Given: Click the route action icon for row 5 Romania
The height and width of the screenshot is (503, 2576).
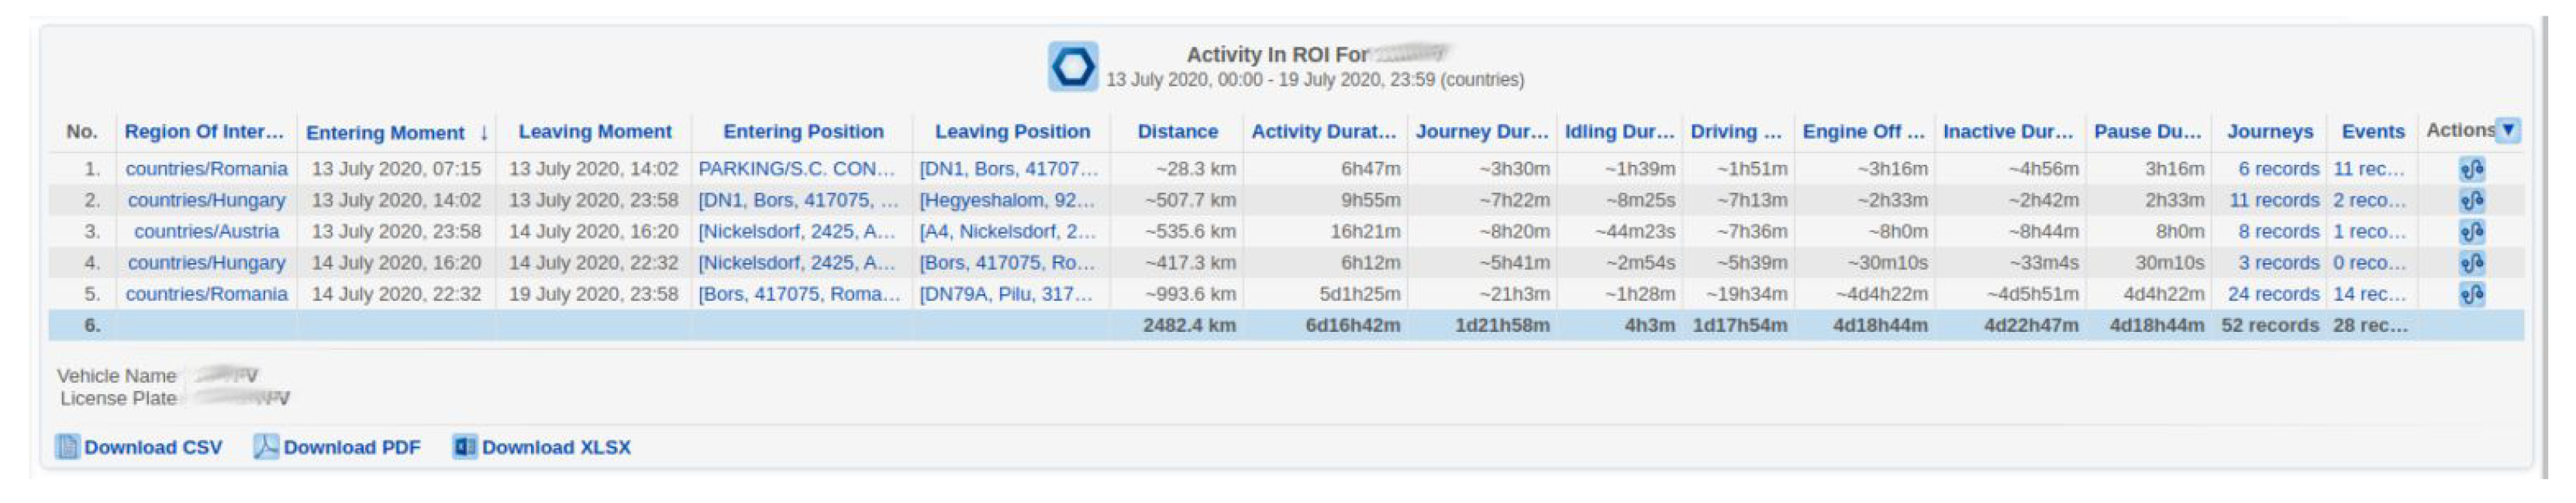Looking at the screenshot, I should click(x=2471, y=294).
